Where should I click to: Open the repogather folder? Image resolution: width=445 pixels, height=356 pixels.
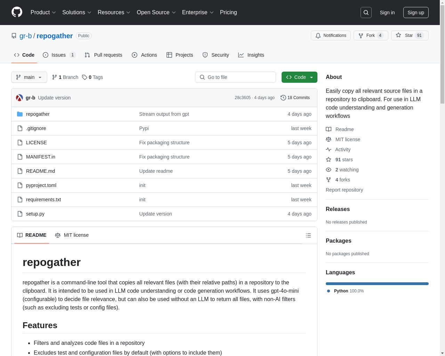(x=38, y=114)
